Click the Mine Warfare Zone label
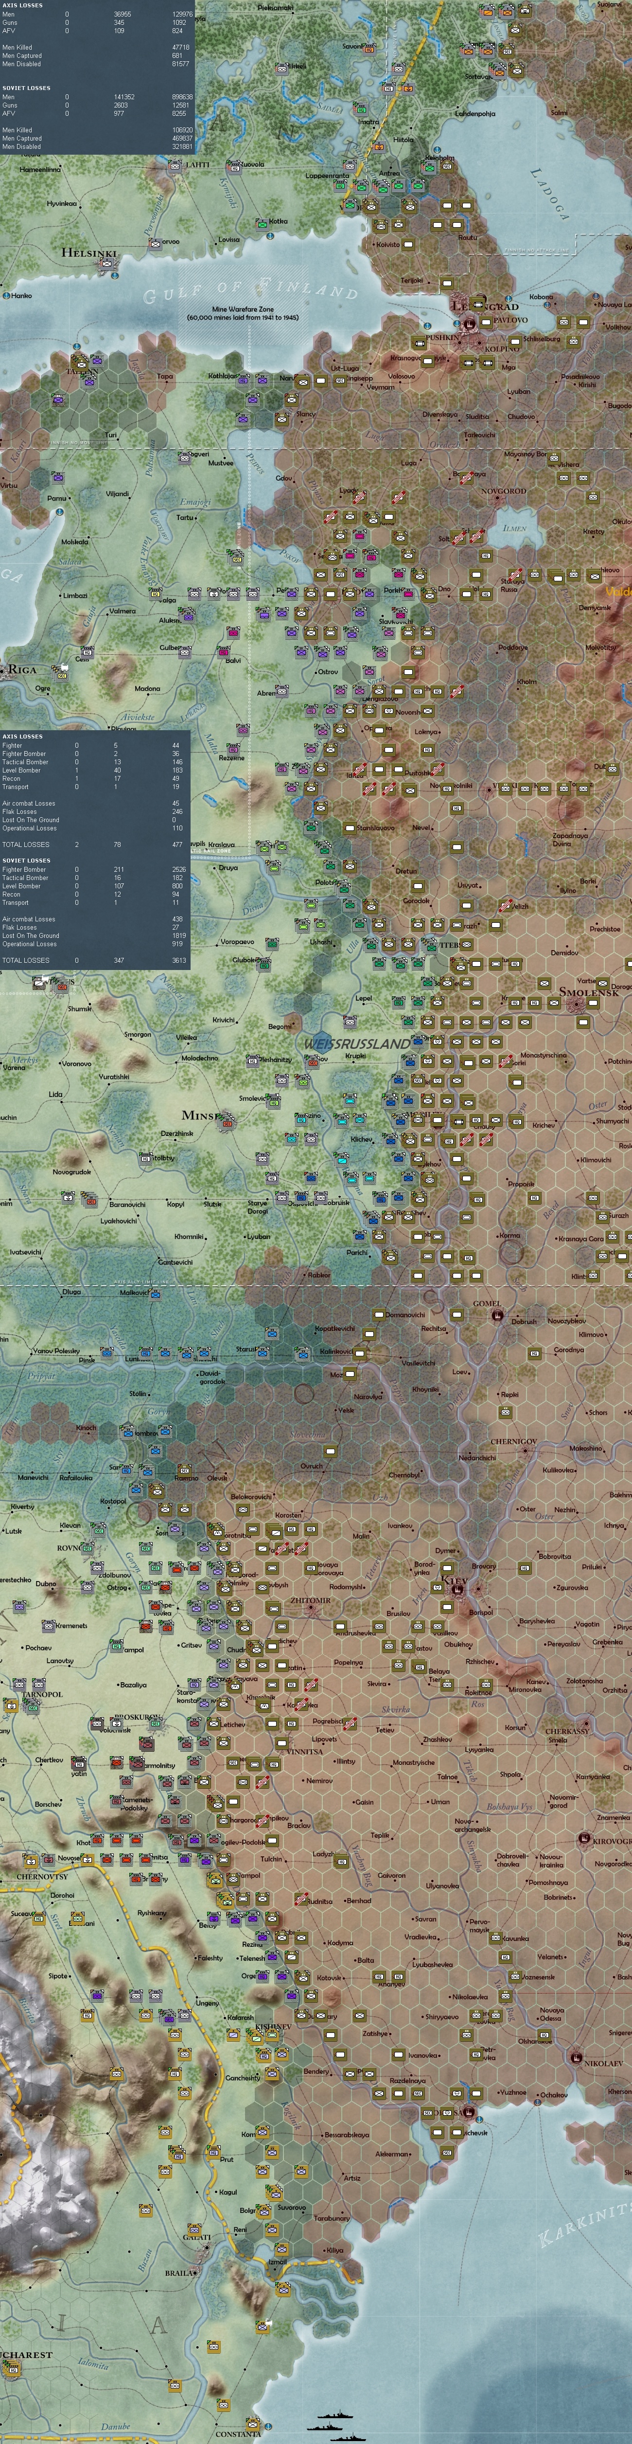The width and height of the screenshot is (632, 2444). click(242, 309)
